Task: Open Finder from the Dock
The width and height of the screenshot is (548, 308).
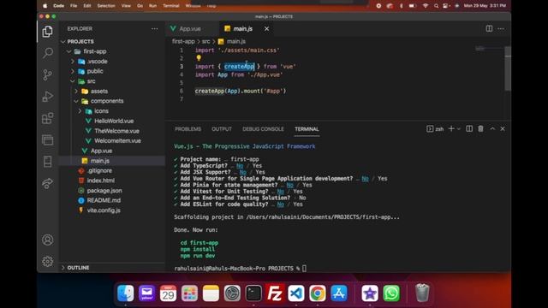Action: 125,293
